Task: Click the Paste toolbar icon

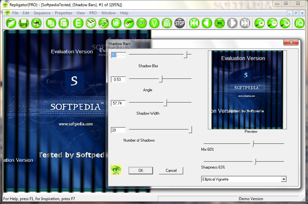Action: 64,23
